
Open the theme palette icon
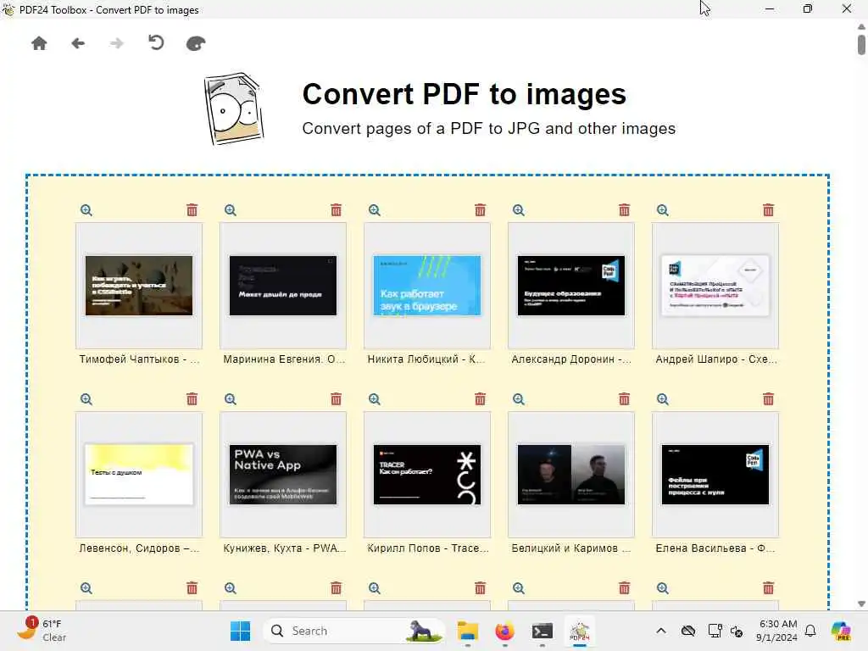pyautogui.click(x=196, y=43)
